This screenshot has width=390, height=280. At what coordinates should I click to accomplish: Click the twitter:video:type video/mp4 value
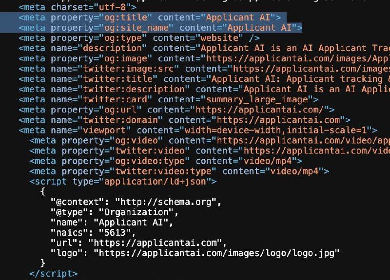pyautogui.click(x=294, y=171)
